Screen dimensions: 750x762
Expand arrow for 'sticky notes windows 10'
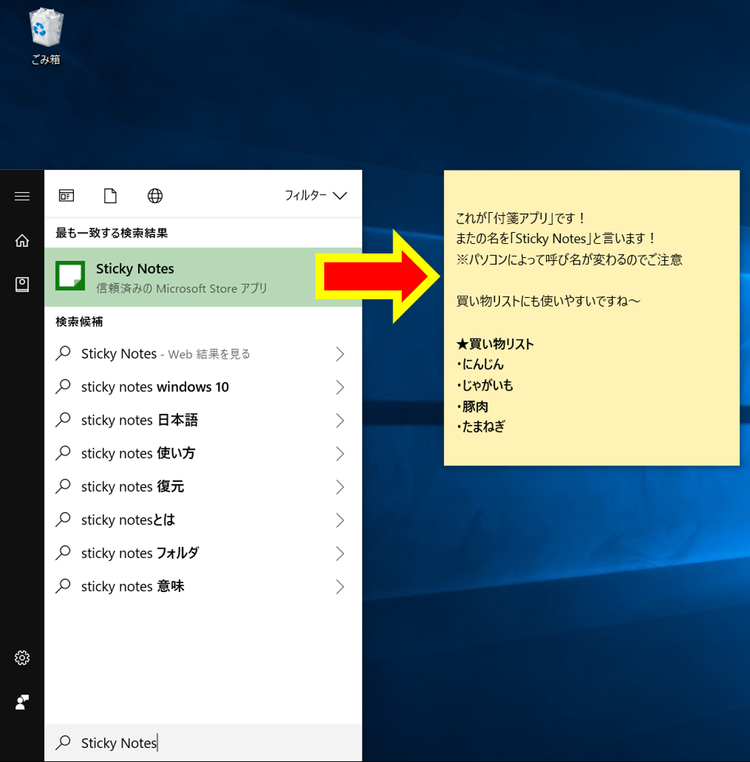click(340, 387)
